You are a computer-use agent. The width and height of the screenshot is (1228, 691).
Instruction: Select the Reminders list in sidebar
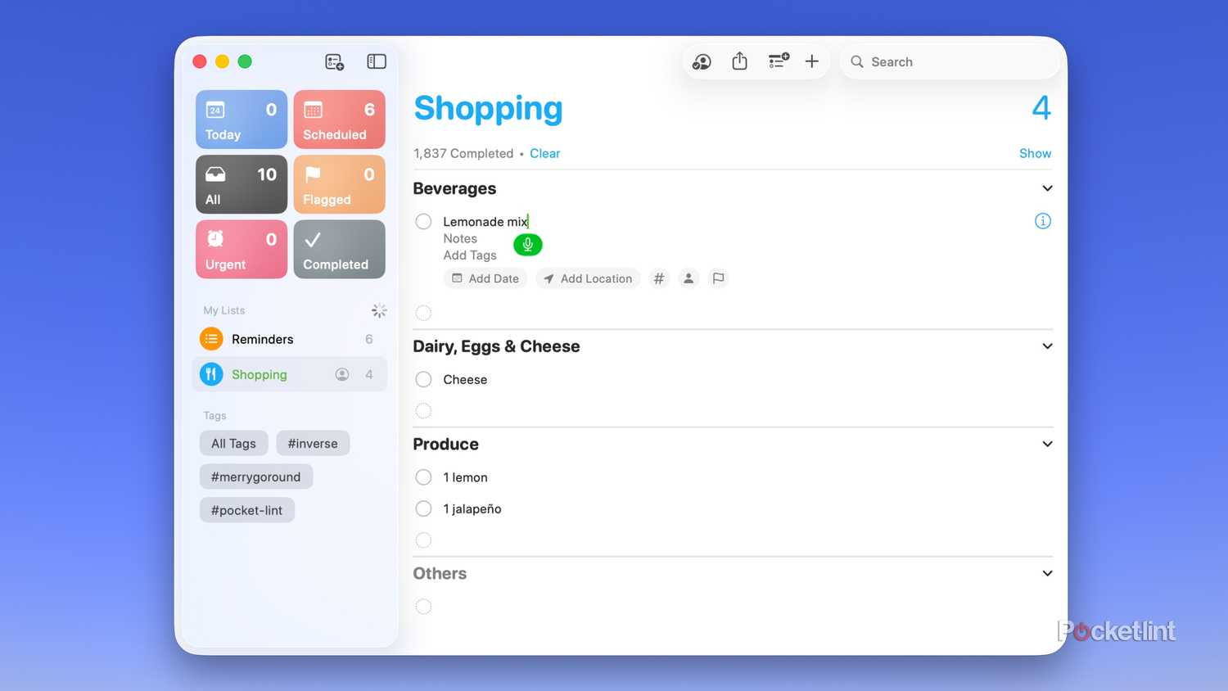(262, 339)
